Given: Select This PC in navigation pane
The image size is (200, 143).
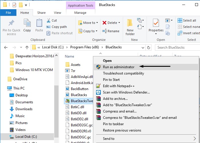Looking at the screenshot, I should (16, 88).
